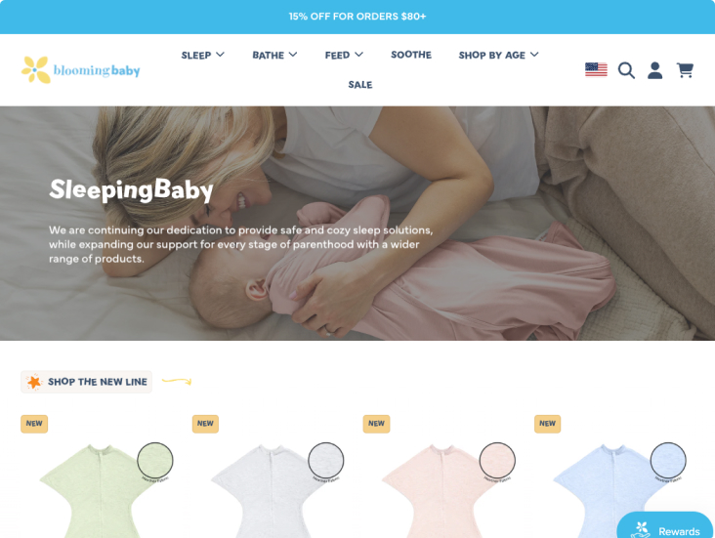
Task: Select the US flag country selector
Action: (596, 69)
